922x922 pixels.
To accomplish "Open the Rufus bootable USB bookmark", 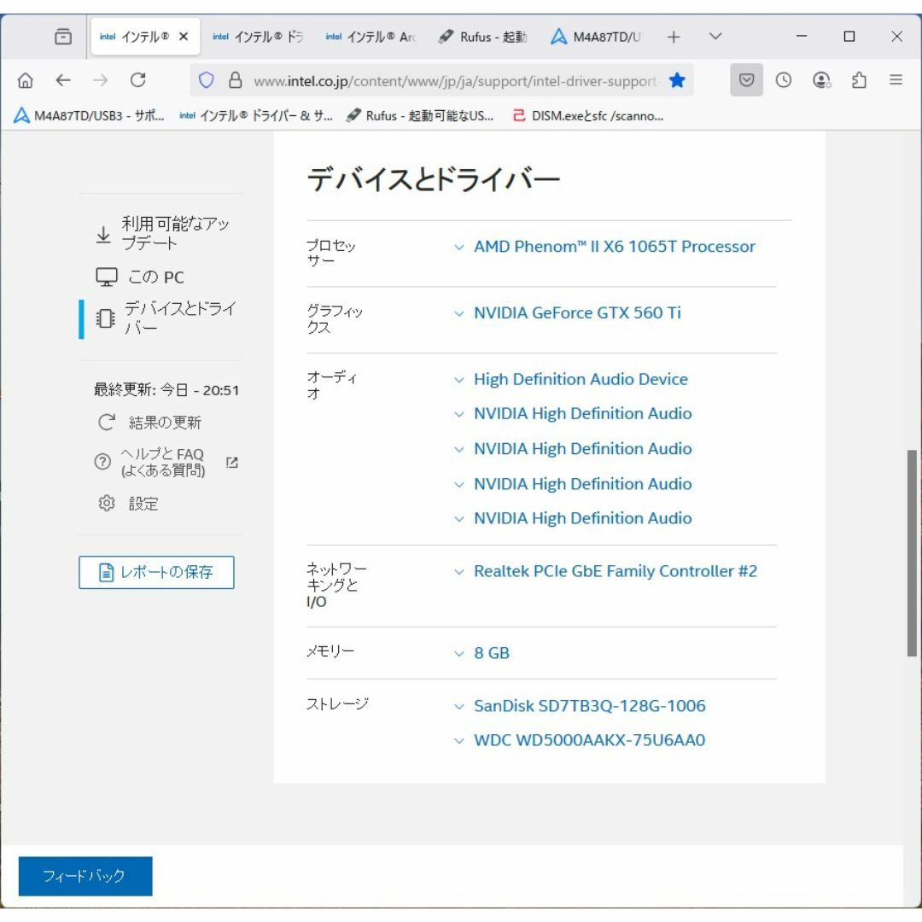I will 420,116.
